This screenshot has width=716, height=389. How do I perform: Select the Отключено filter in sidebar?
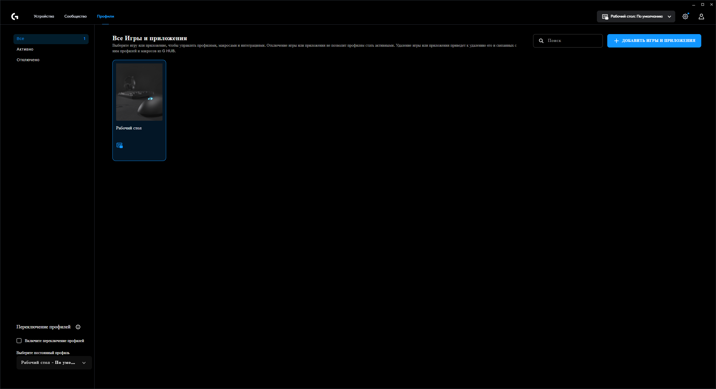tap(28, 60)
